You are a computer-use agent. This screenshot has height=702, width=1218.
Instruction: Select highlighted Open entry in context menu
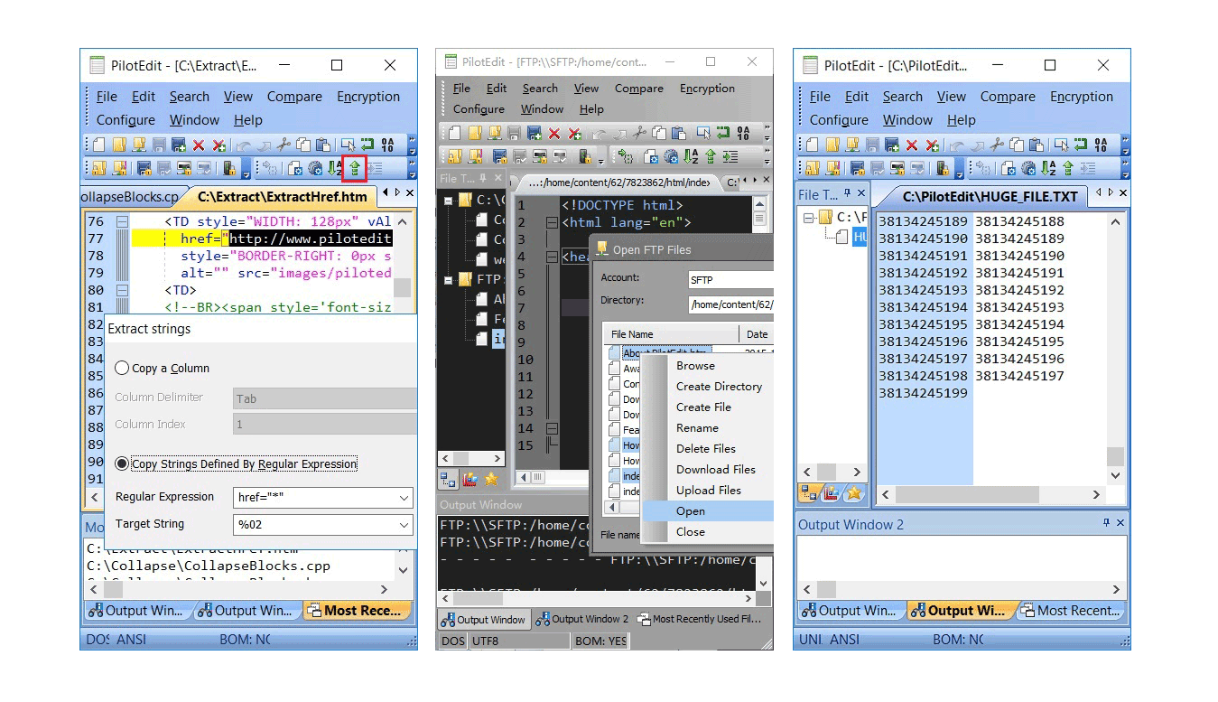[707, 510]
